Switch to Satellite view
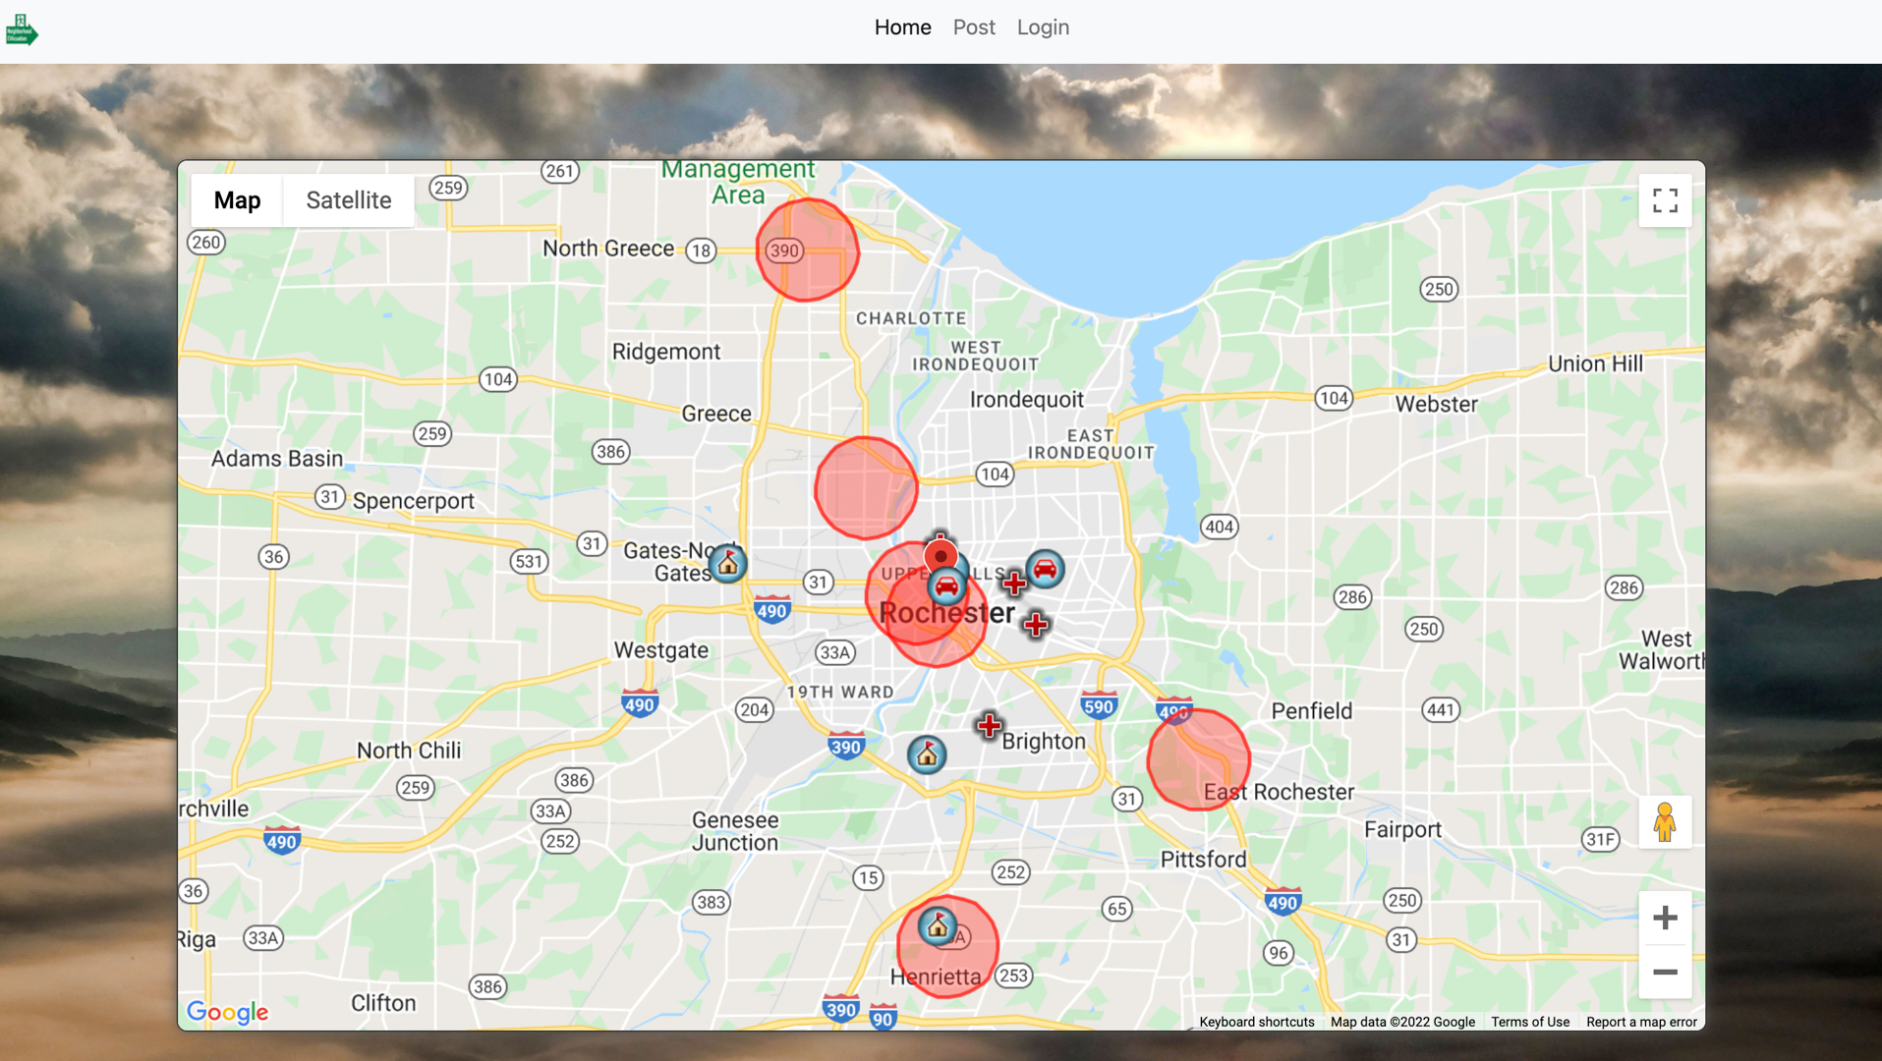Image resolution: width=1882 pixels, height=1061 pixels. (x=348, y=199)
